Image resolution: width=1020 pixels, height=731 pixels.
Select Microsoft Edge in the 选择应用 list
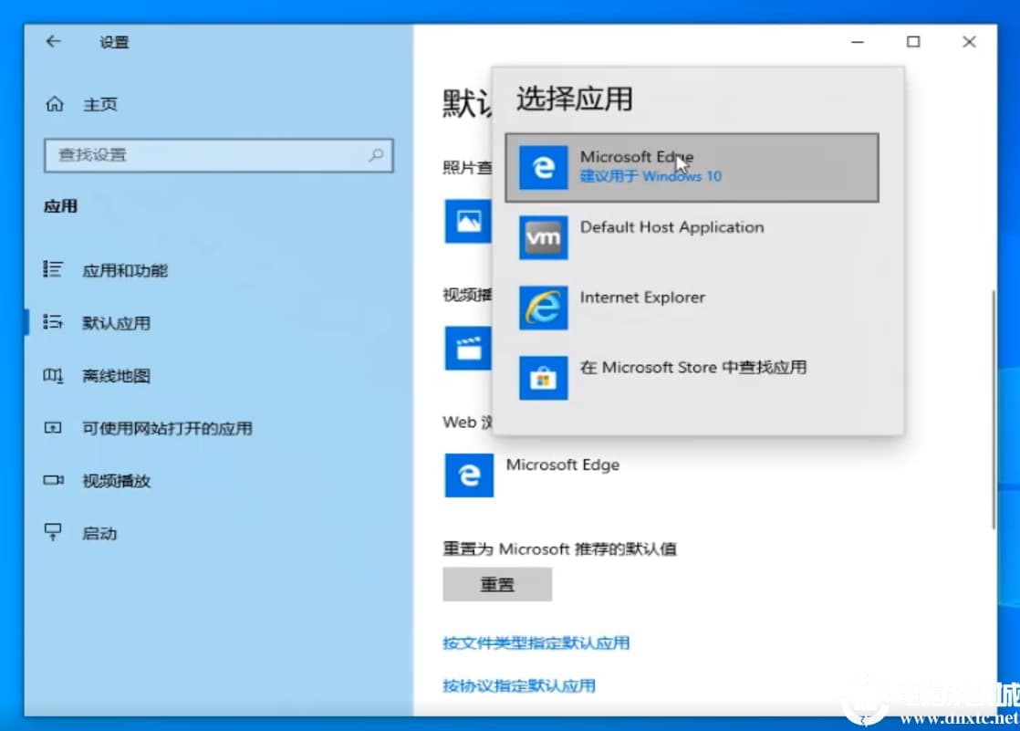point(692,167)
